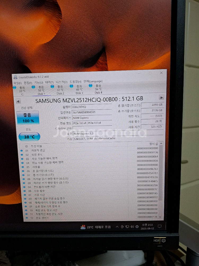Click the total host writes value 2176 GB

point(152,110)
